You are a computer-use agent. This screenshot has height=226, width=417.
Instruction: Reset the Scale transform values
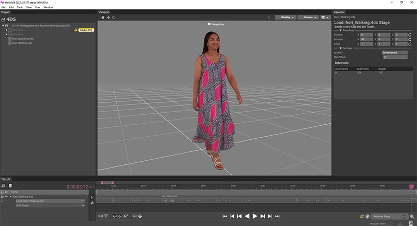pyautogui.click(x=411, y=44)
